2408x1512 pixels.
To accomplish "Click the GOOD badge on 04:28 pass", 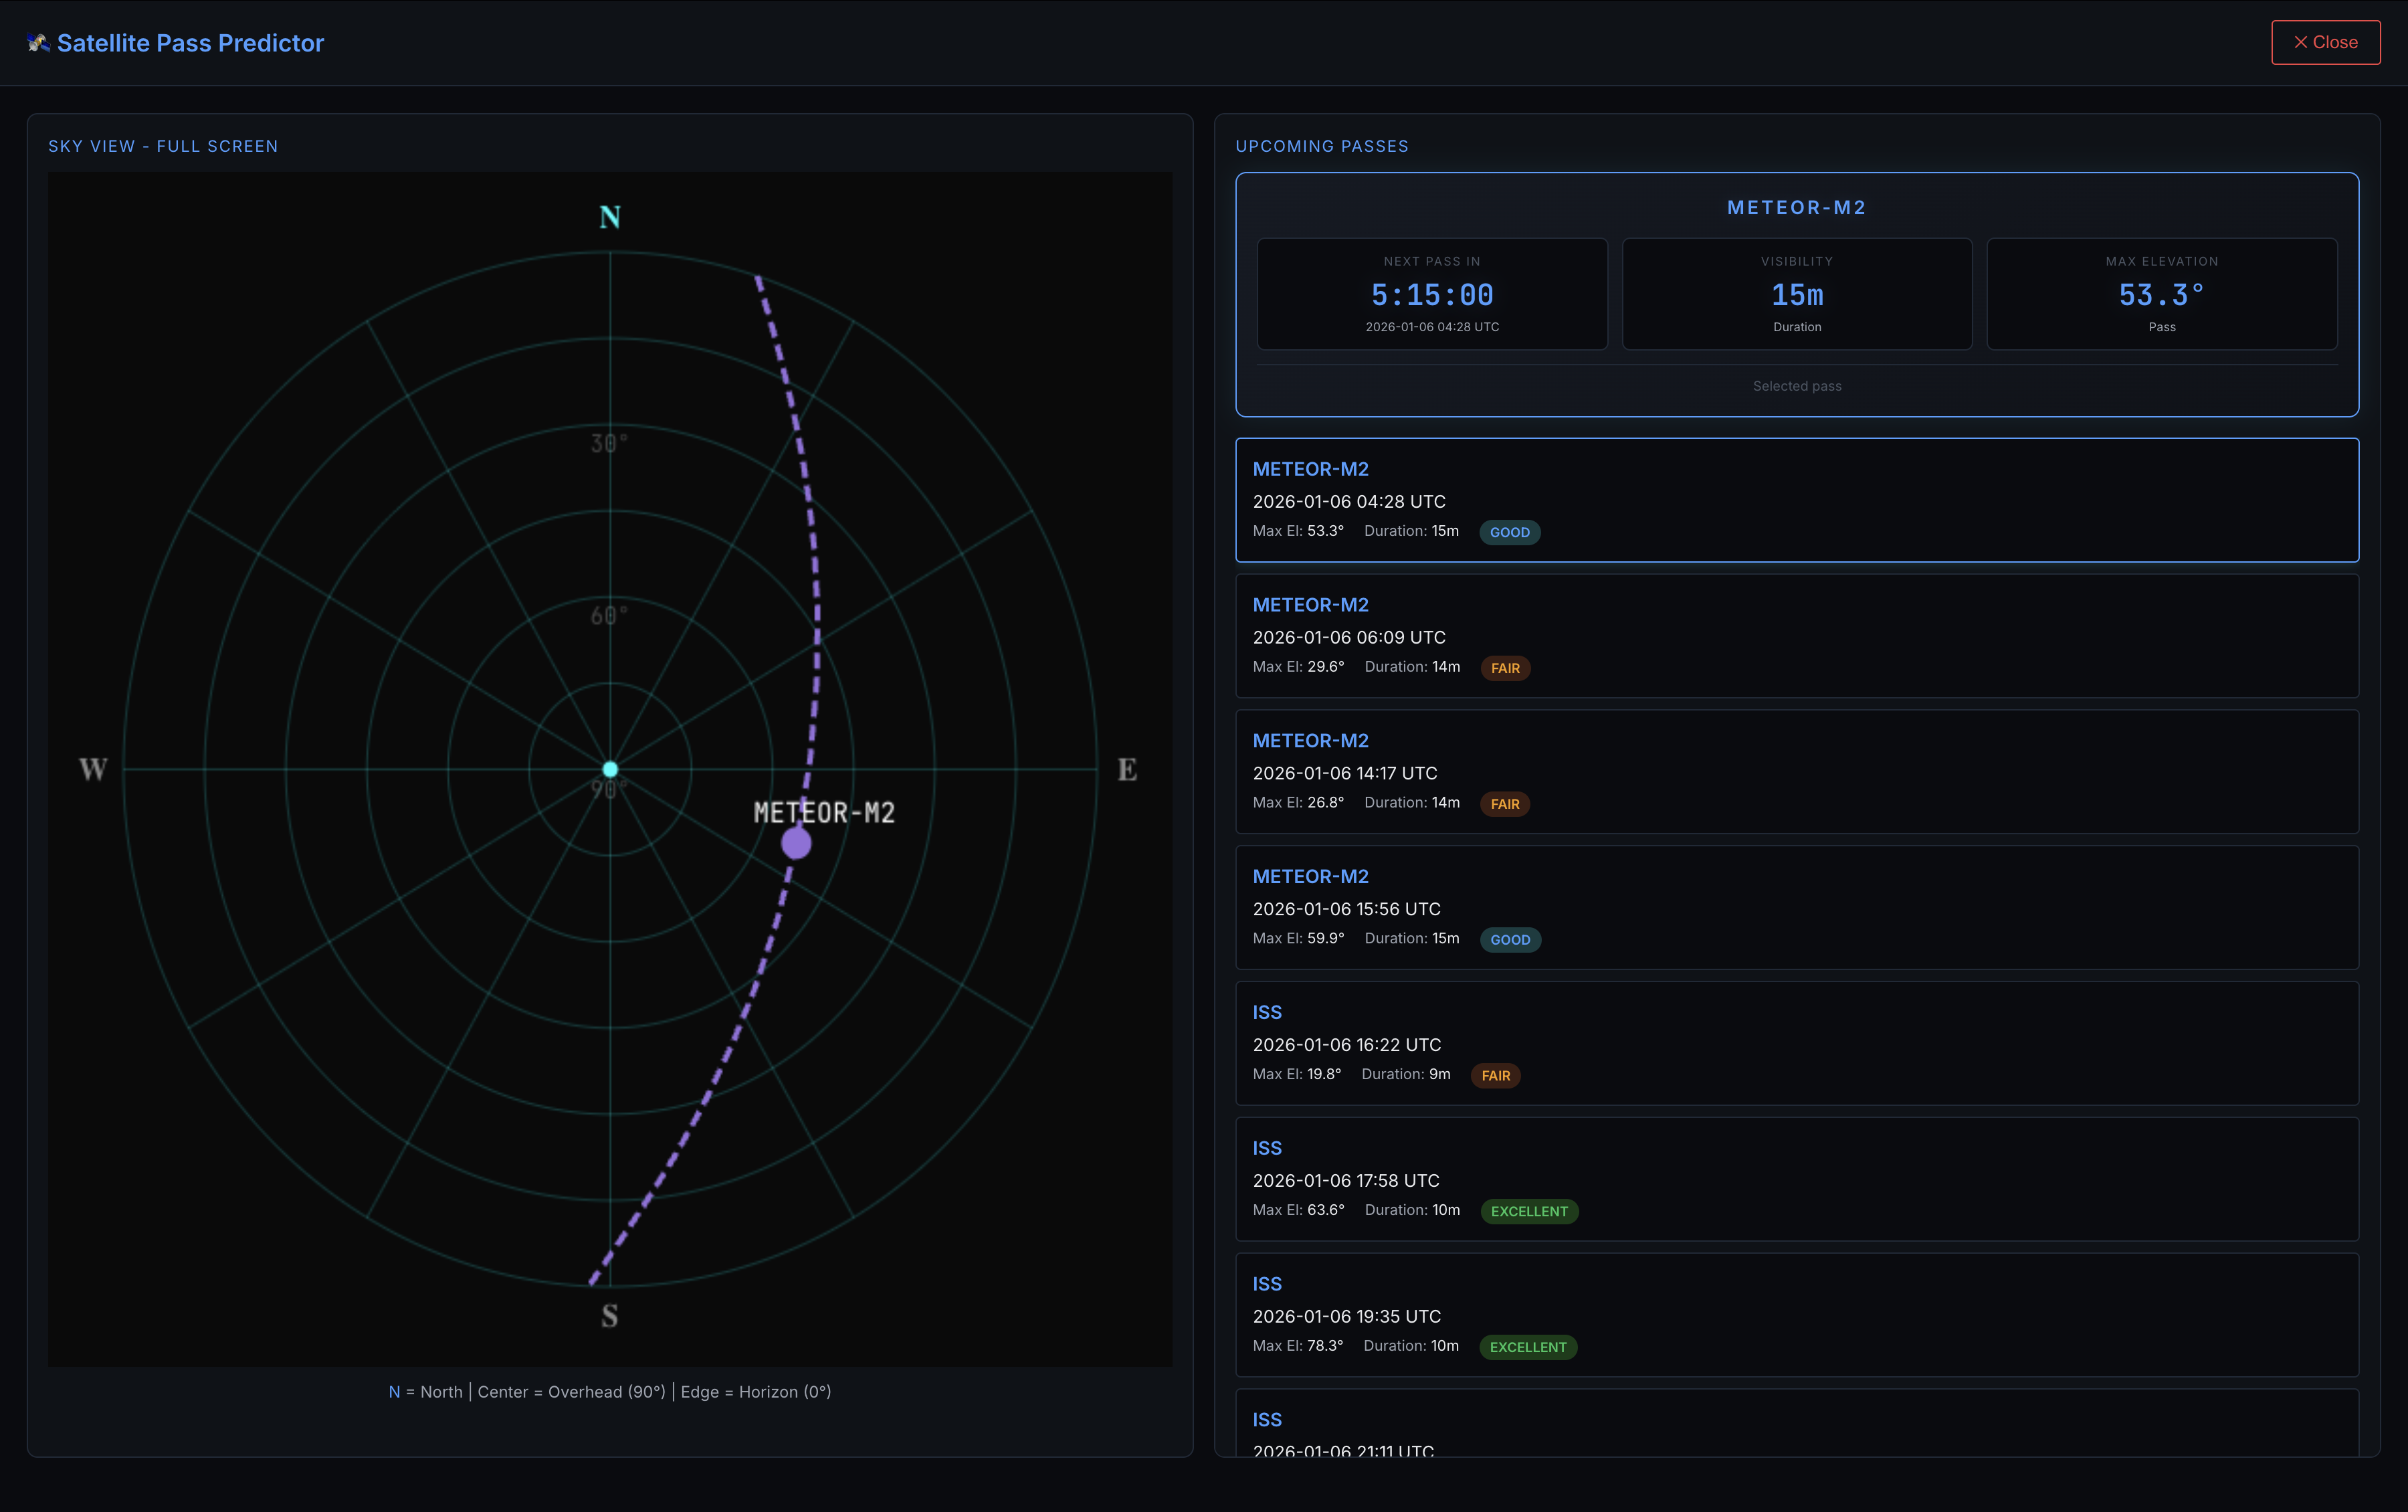I will coord(1510,532).
